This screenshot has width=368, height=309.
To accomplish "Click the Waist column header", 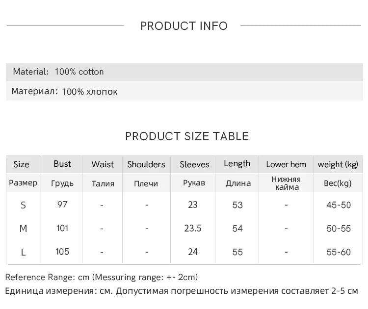I will click(x=103, y=164).
